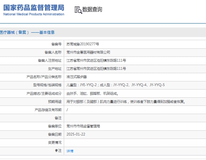Viewport: 206px width, 160px height.
Task: Click the 数据查询 heading text
Action: pyautogui.click(x=92, y=10)
